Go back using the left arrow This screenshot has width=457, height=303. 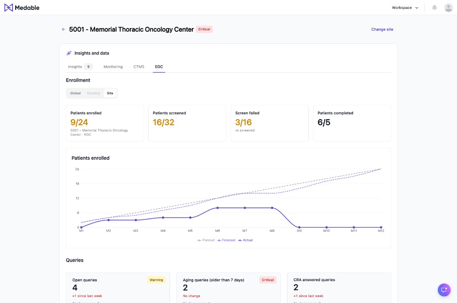point(63,29)
